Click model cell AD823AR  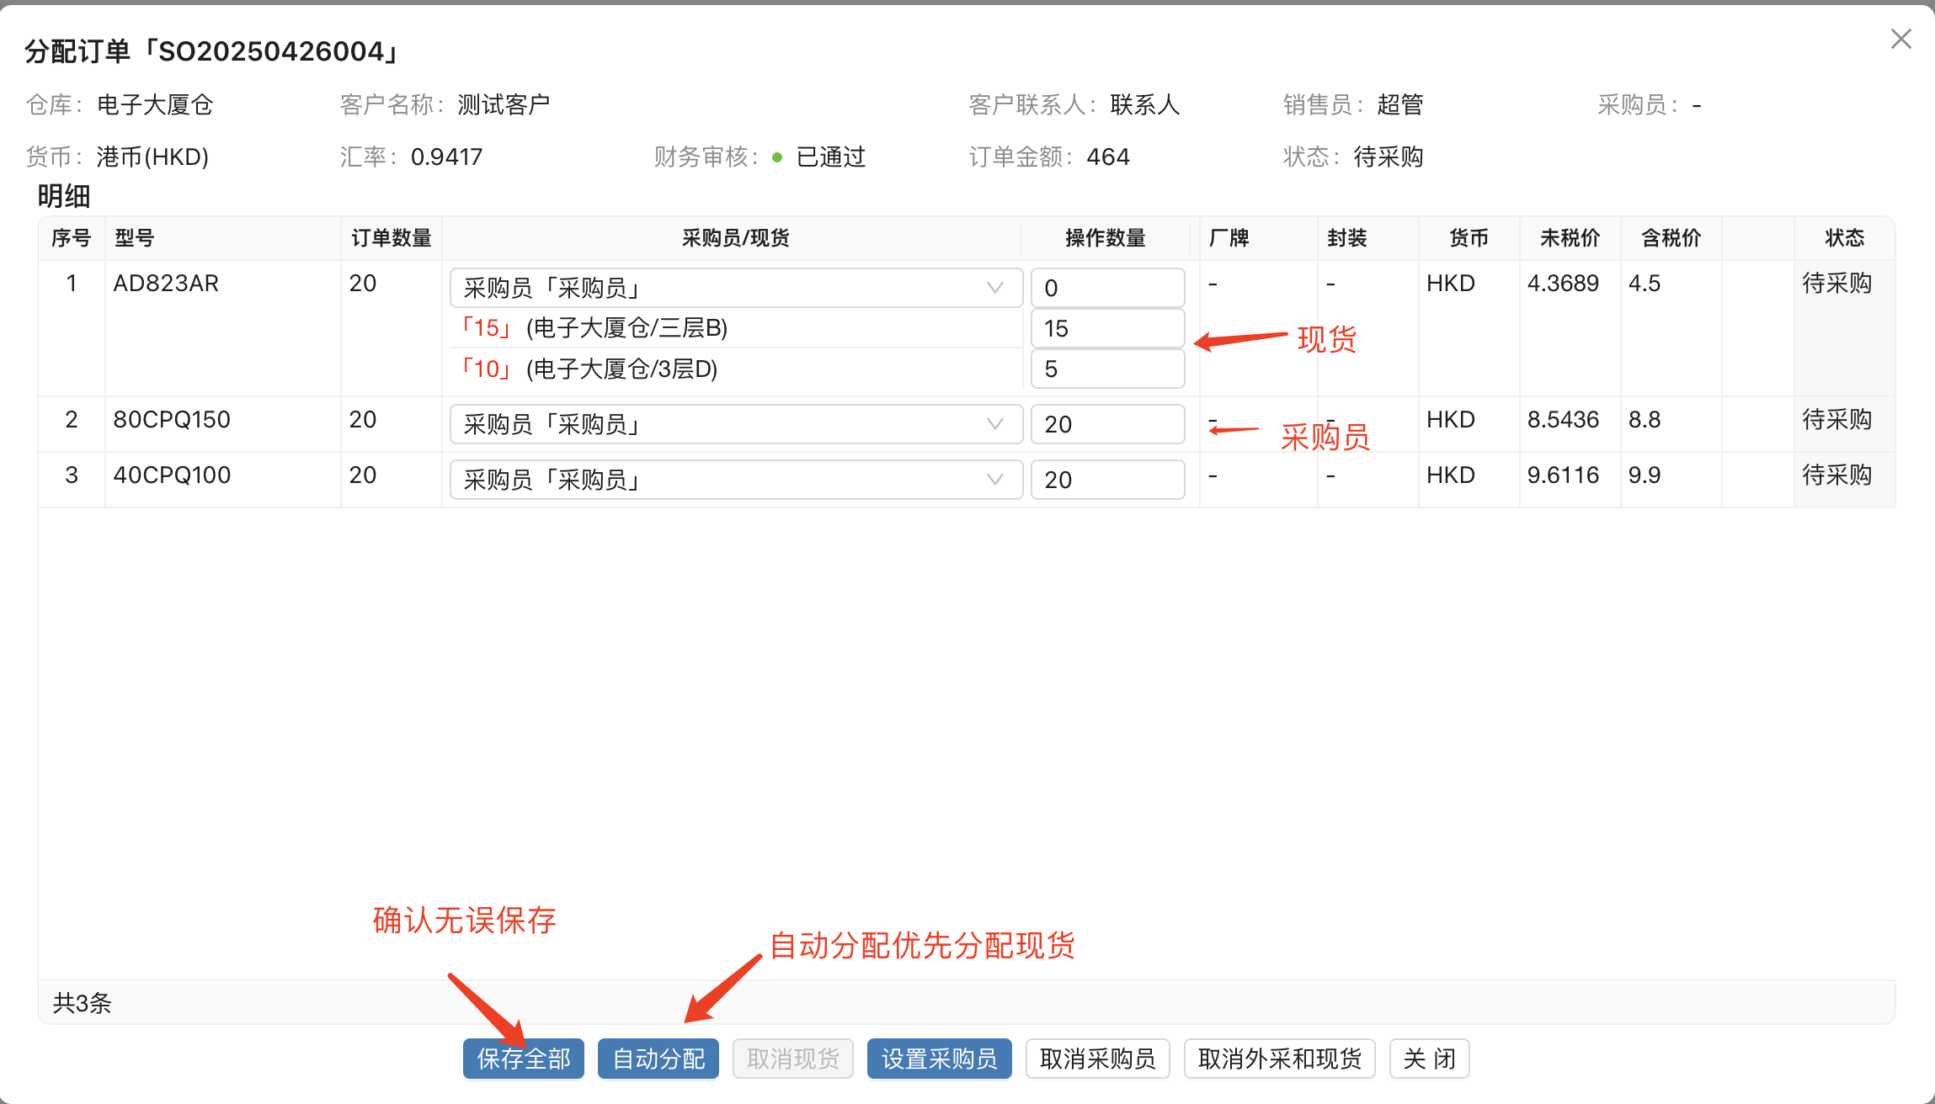pos(166,284)
